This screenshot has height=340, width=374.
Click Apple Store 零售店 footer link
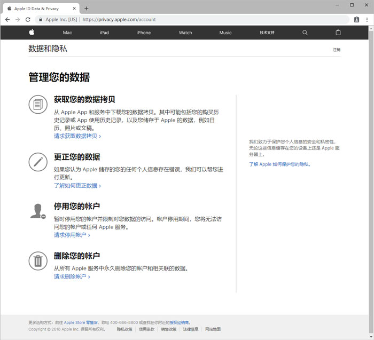tap(81, 322)
